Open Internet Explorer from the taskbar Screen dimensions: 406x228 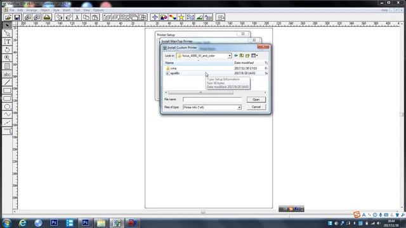pyautogui.click(x=23, y=222)
